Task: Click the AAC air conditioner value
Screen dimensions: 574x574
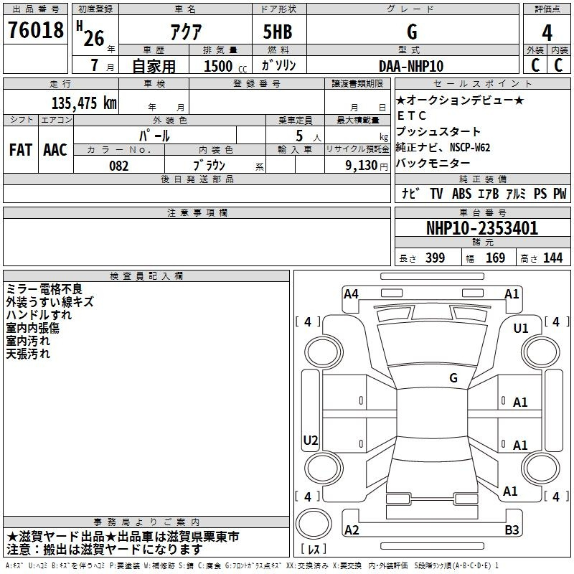Action: 55,150
